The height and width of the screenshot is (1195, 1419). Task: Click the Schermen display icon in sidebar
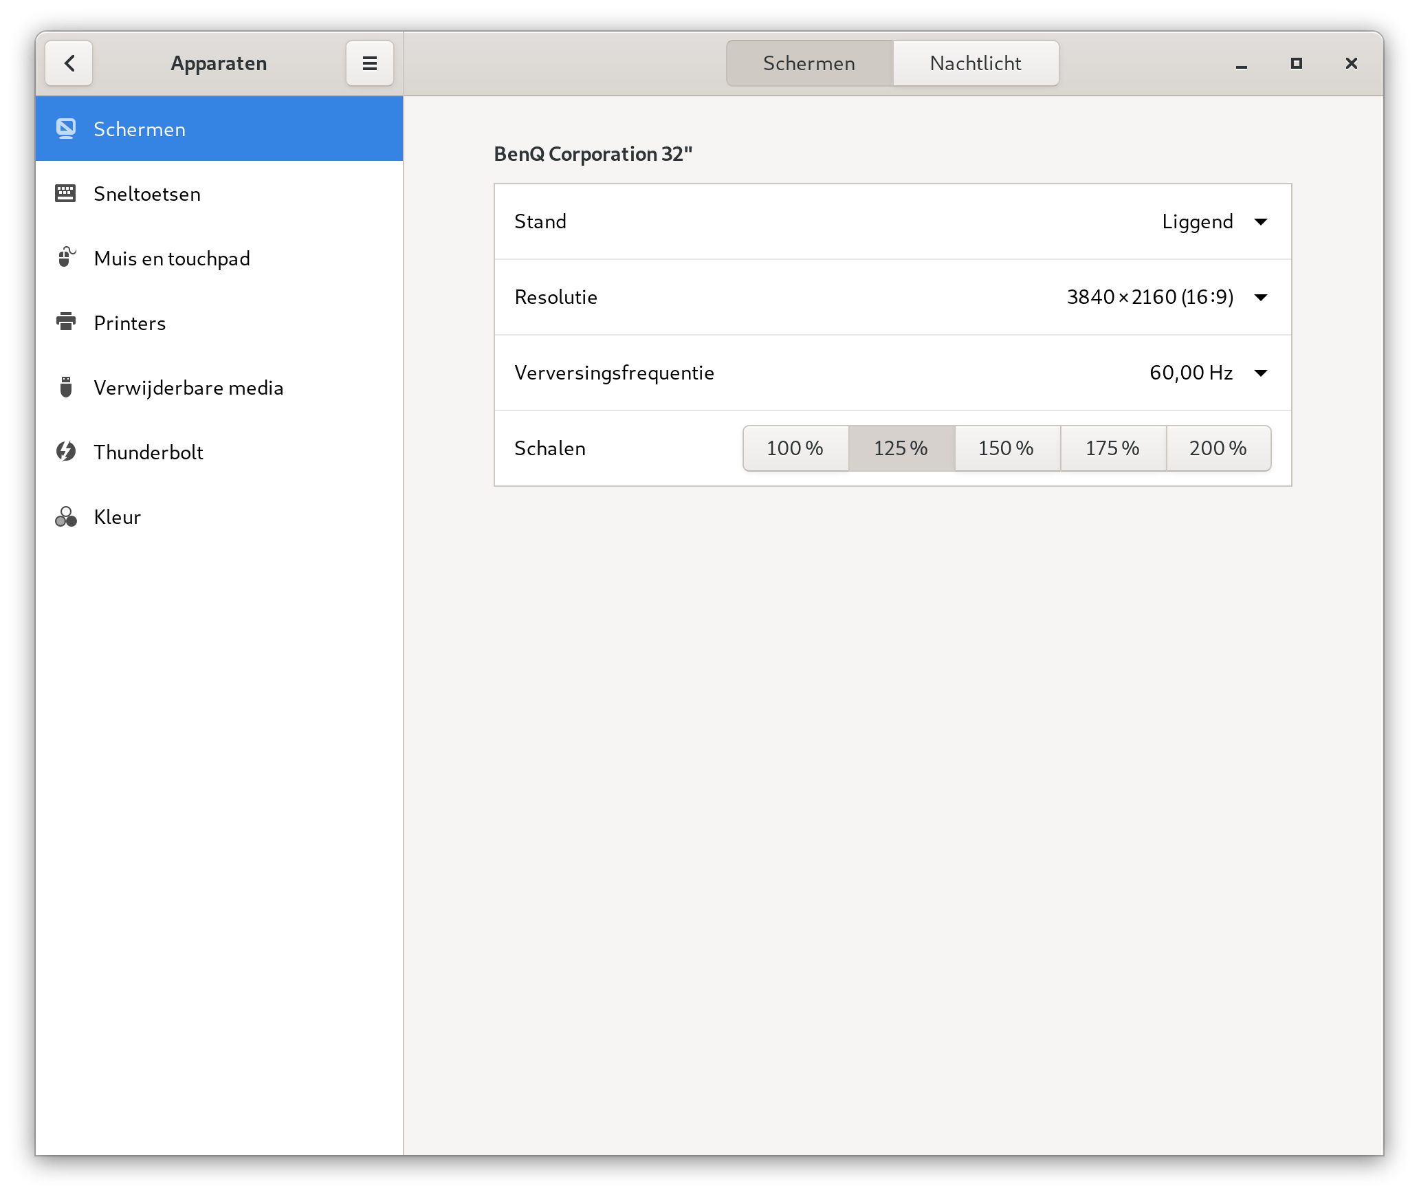(66, 129)
